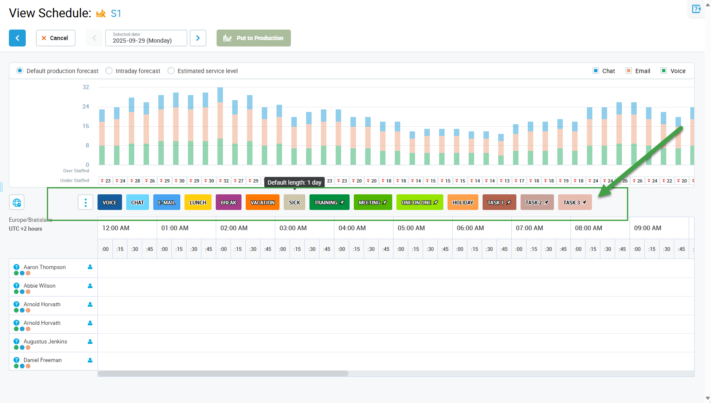The image size is (711, 403).
Task: Select the TRAINING activity type
Action: (329, 202)
